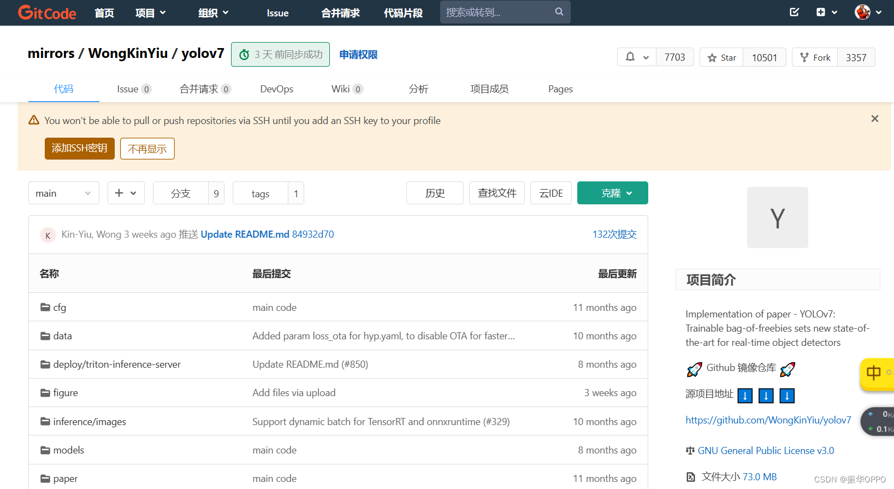This screenshot has height=489, width=894.
Task: Click the 查找文件 button
Action: [x=497, y=193]
